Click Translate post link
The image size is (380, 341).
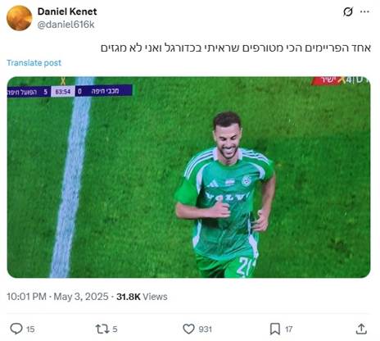pos(34,63)
